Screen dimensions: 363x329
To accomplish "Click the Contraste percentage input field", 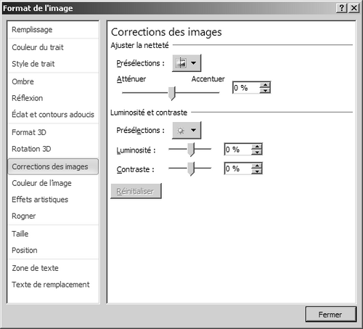I will [238, 168].
